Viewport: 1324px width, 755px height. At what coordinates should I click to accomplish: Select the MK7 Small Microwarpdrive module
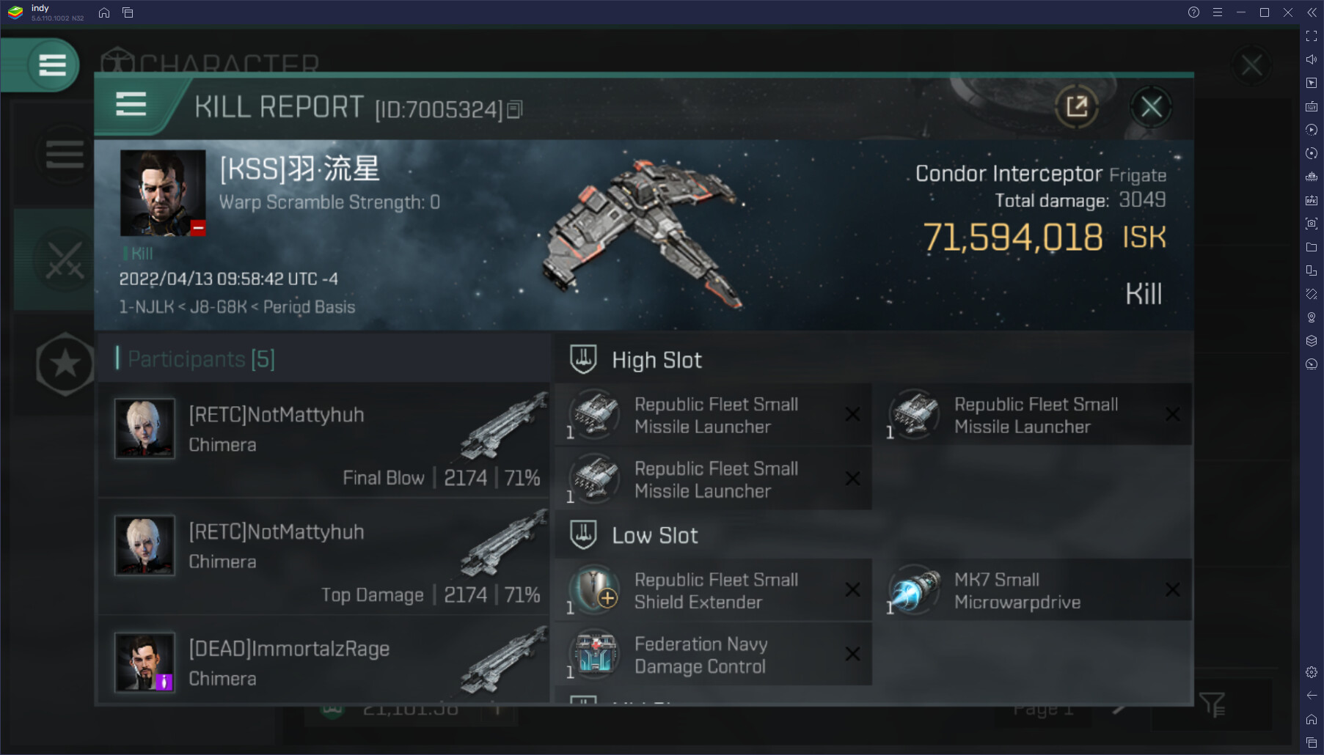[1033, 590]
